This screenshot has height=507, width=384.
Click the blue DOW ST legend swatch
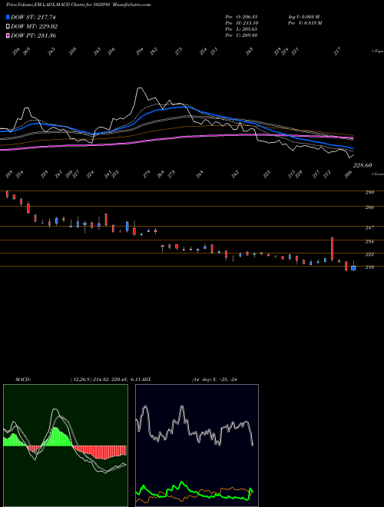point(8,17)
